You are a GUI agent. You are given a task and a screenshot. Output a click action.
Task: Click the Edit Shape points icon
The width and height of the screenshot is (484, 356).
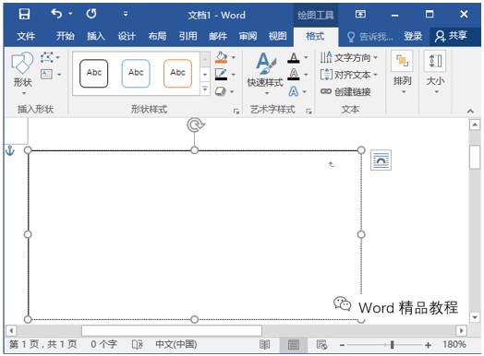coord(46,57)
